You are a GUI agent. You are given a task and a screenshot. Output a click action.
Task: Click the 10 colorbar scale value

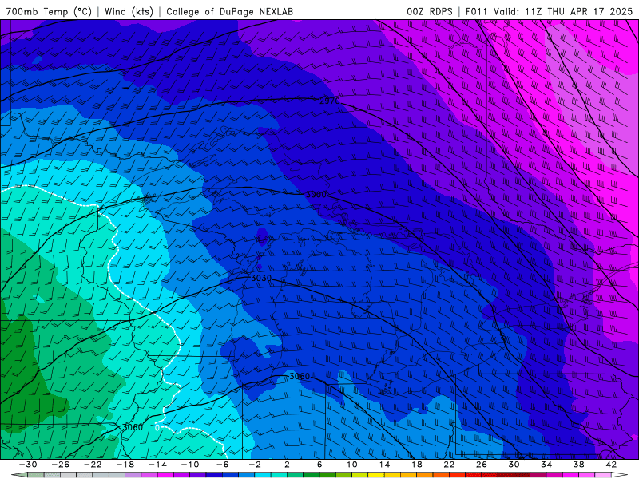pyautogui.click(x=352, y=465)
